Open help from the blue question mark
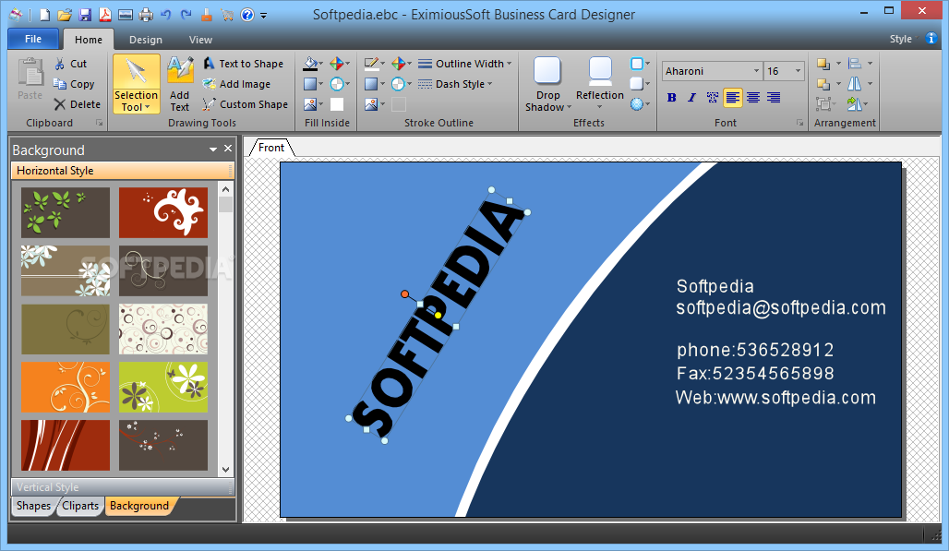This screenshot has width=949, height=551. 246,15
